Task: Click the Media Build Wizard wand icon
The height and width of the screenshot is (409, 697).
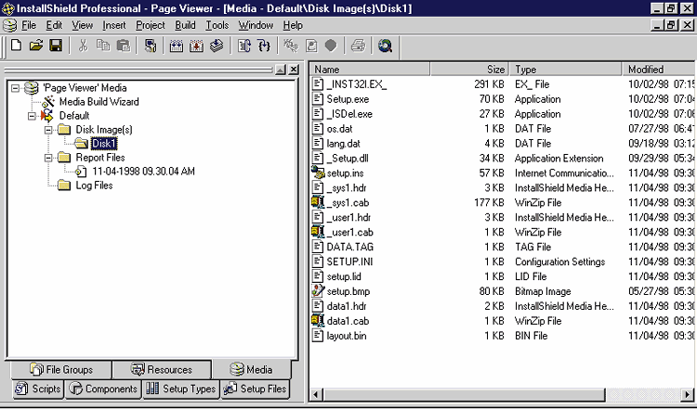Action: tap(48, 102)
